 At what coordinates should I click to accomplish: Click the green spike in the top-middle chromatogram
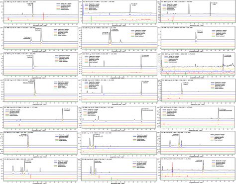coord(91,19)
